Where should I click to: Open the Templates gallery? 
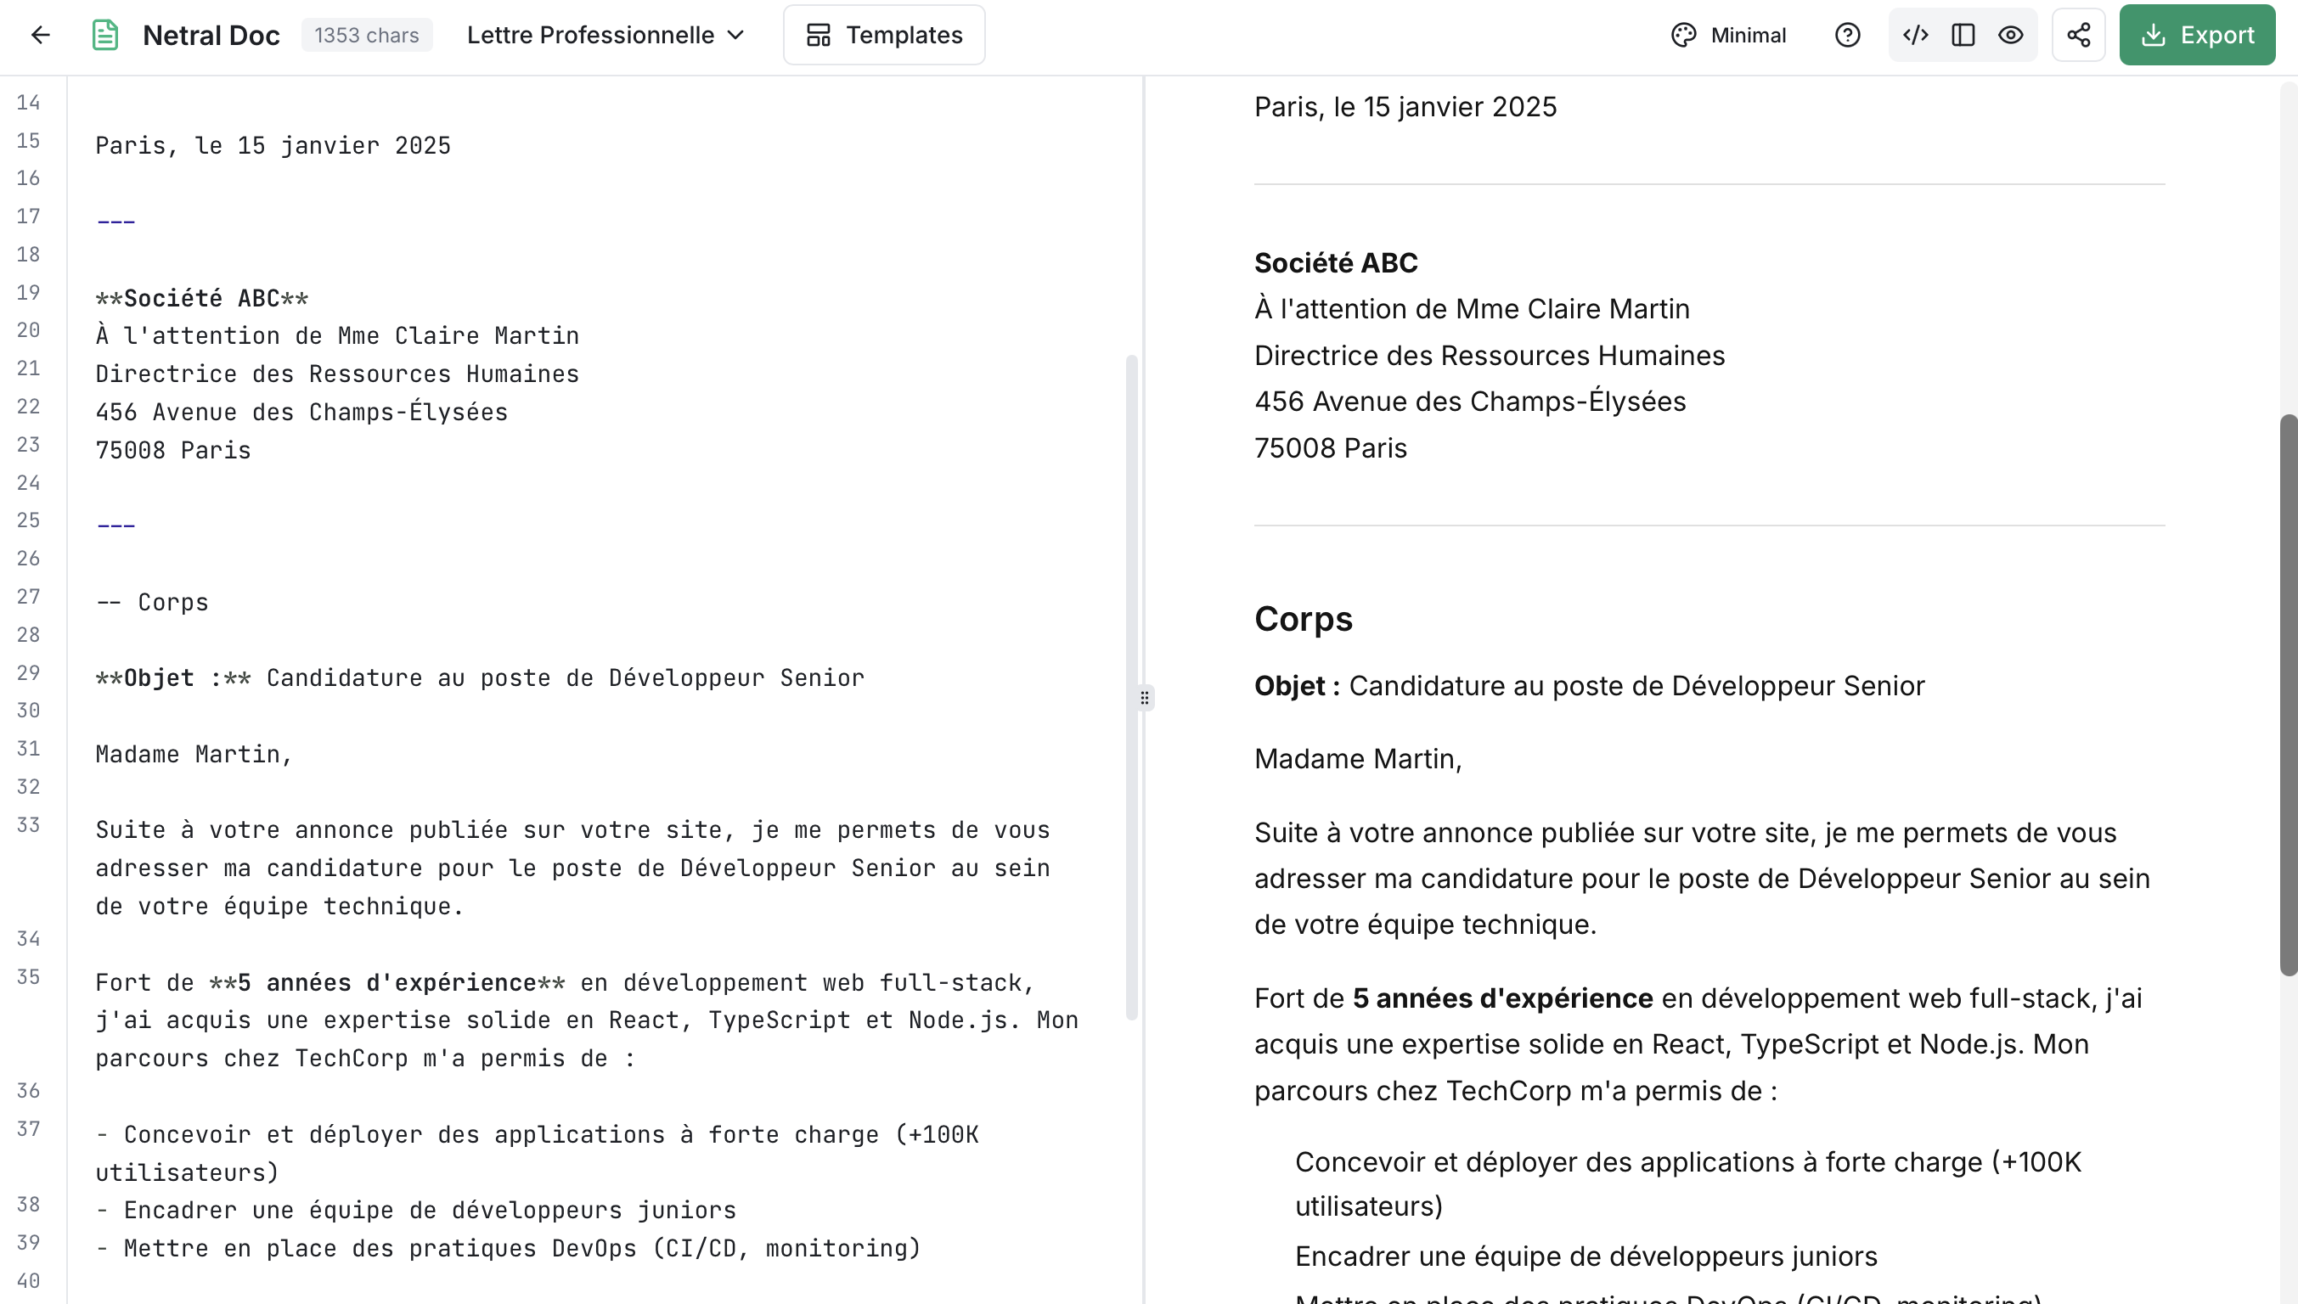(883, 35)
